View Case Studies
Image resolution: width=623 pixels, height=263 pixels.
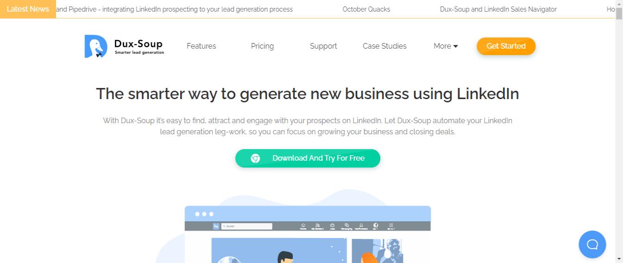(384, 46)
